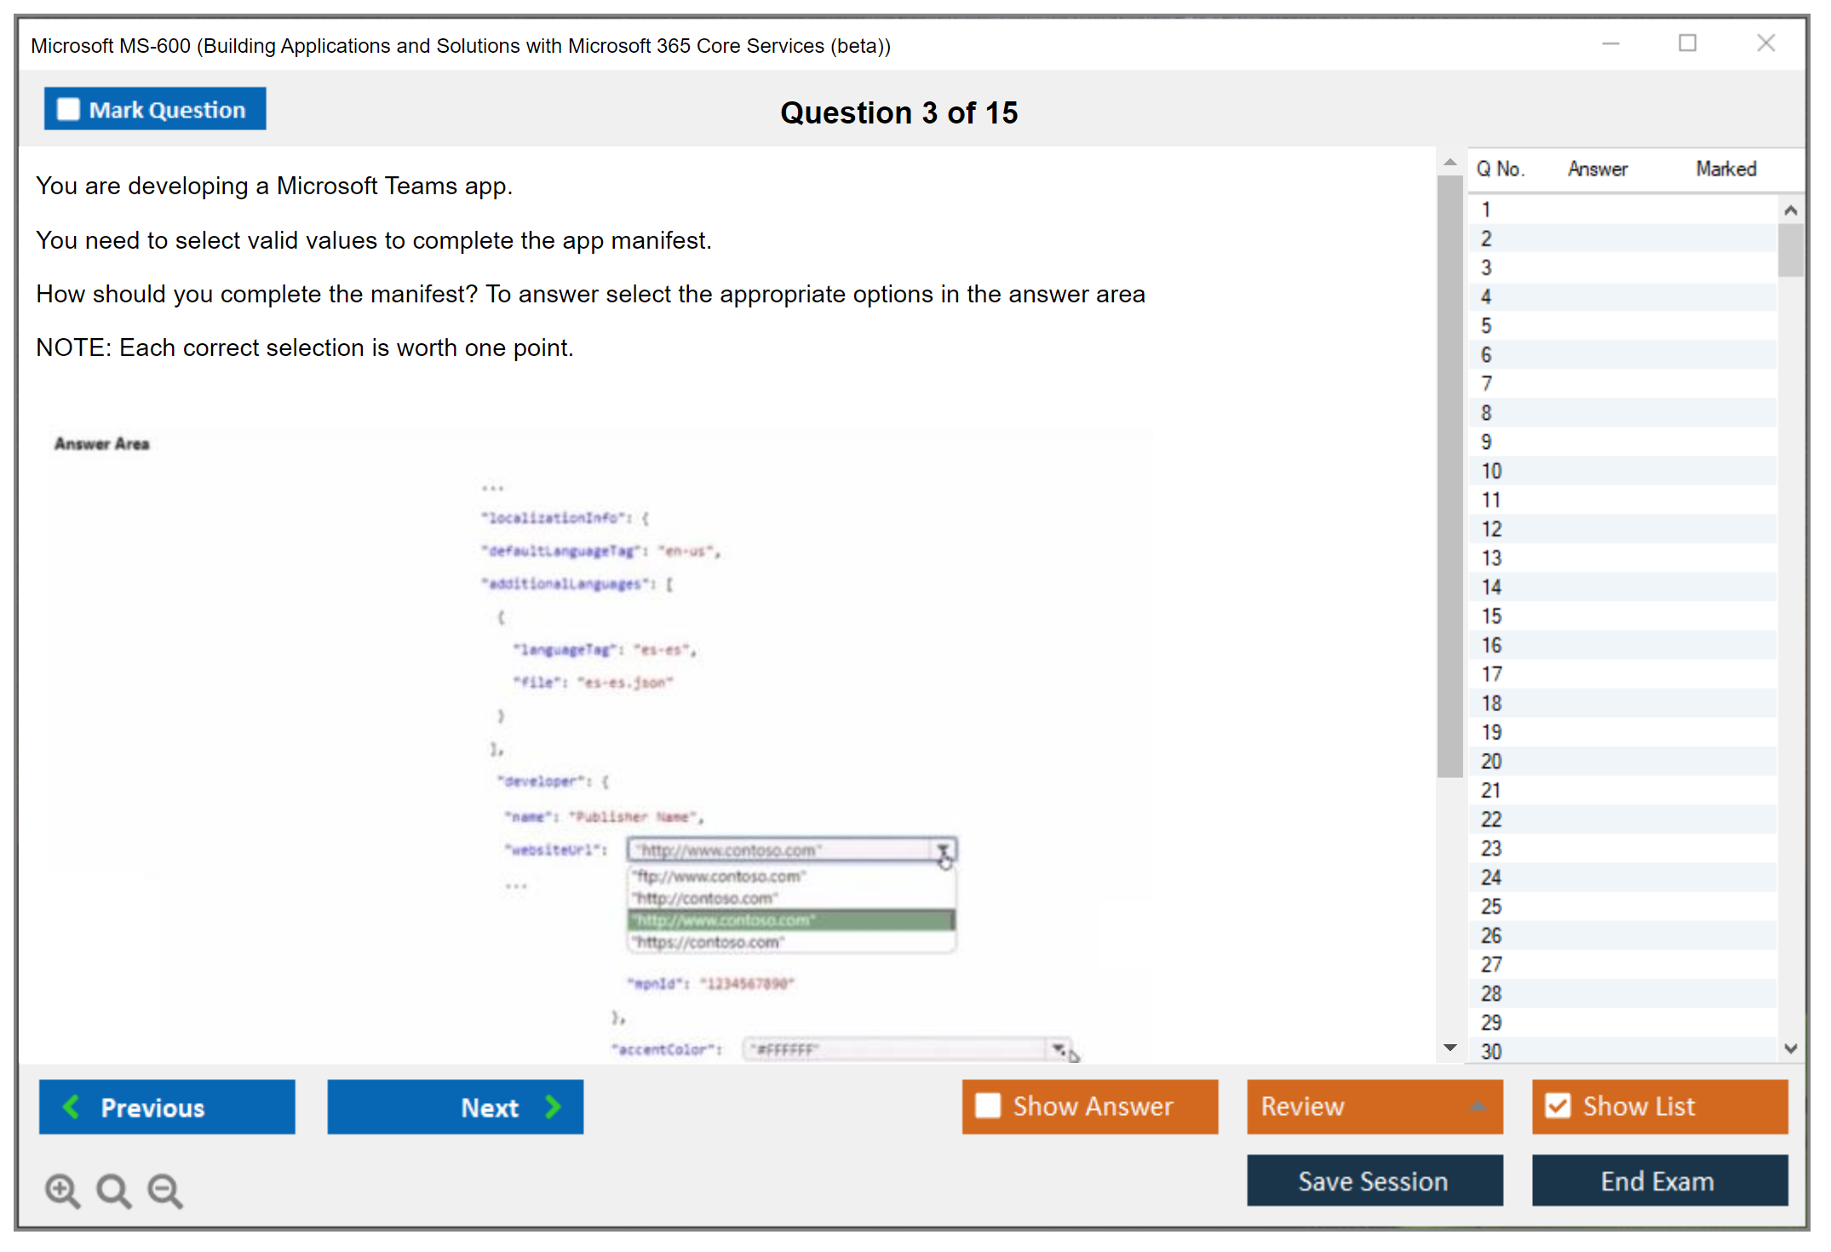Toggle the Show Answer checkbox

[988, 1106]
